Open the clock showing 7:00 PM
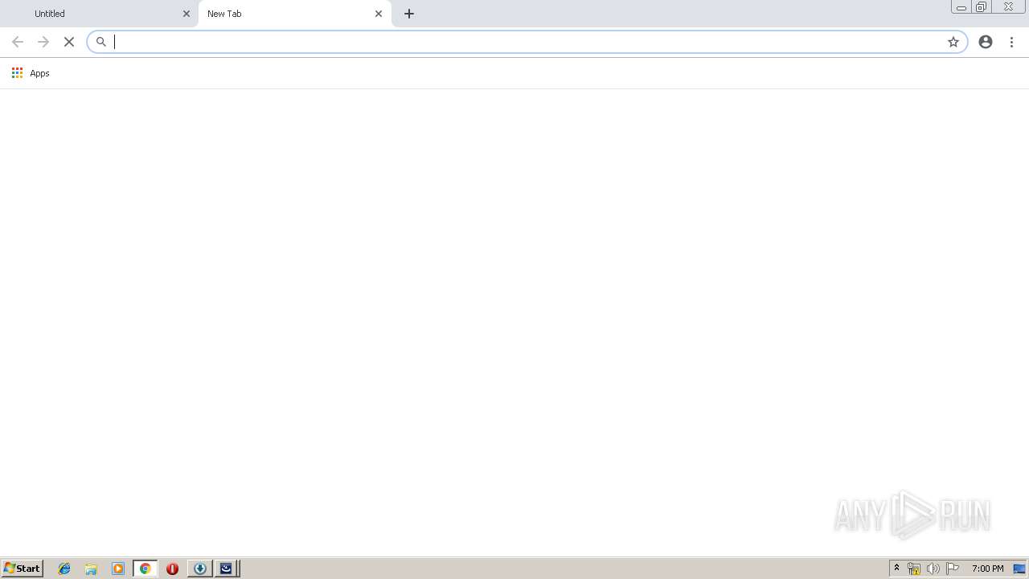The height and width of the screenshot is (579, 1029). pyautogui.click(x=987, y=569)
